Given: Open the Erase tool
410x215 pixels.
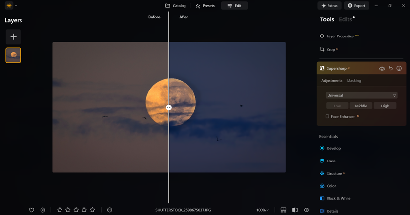Looking at the screenshot, I should [328, 161].
